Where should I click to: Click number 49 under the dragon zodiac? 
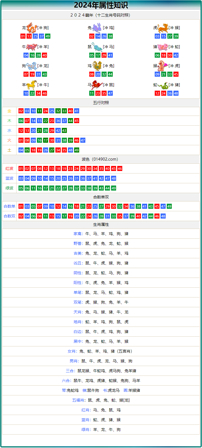[x=48, y=36]
